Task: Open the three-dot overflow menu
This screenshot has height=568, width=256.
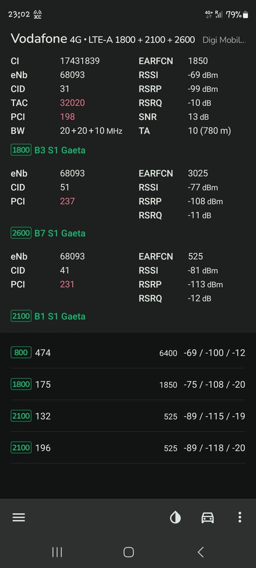Action: click(240, 518)
